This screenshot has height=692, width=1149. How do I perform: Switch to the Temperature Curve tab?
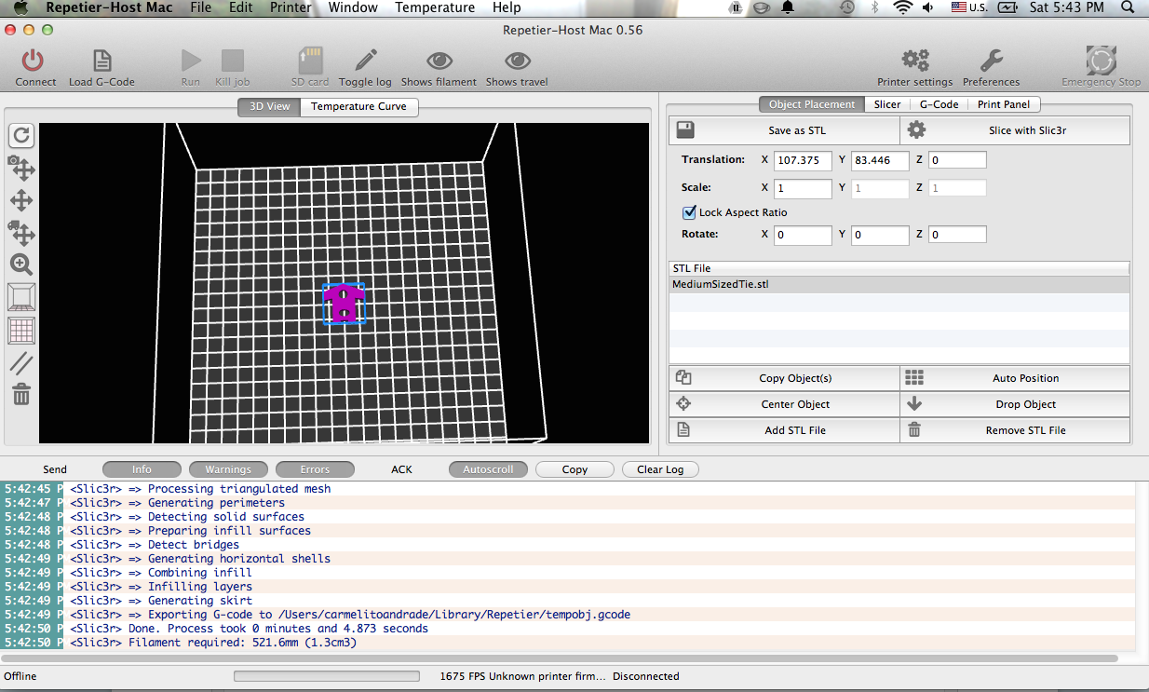click(x=358, y=106)
